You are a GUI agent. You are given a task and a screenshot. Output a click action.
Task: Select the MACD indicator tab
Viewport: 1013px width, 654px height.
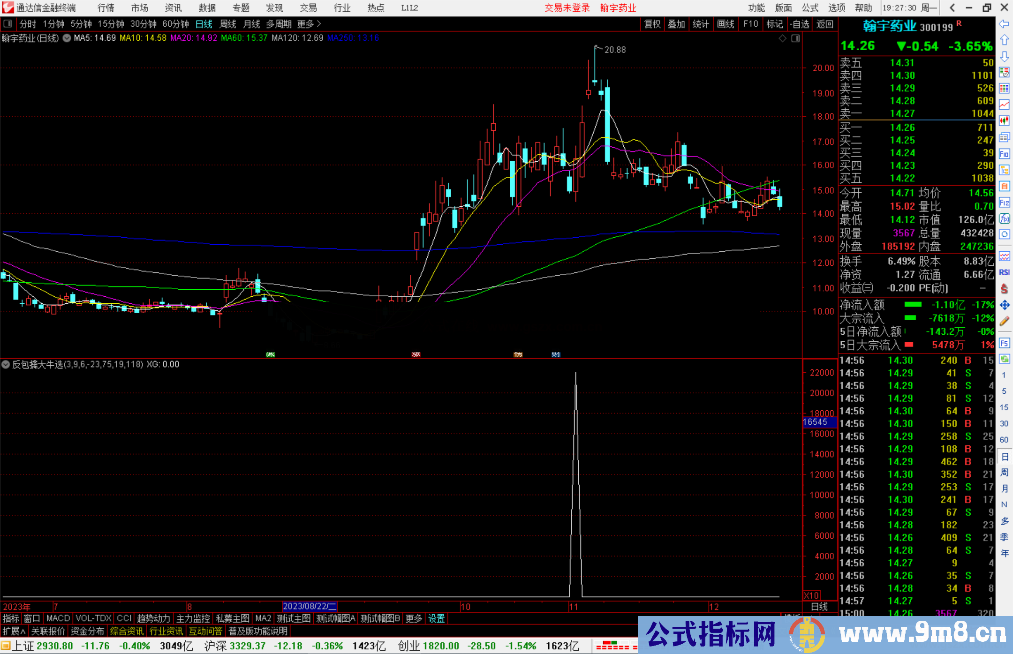58,618
